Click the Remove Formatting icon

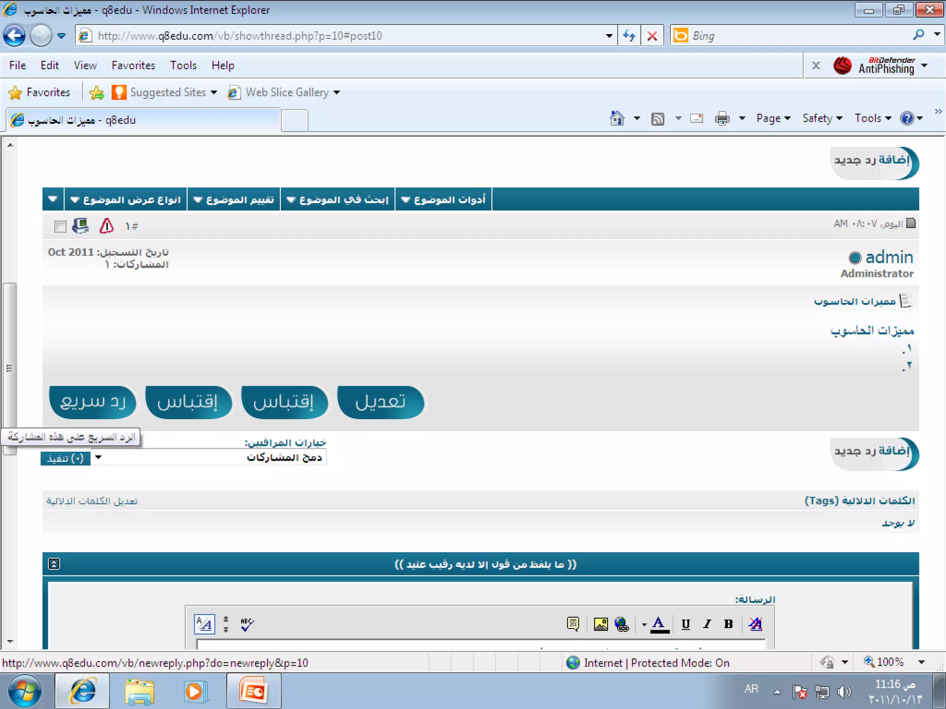[x=756, y=624]
